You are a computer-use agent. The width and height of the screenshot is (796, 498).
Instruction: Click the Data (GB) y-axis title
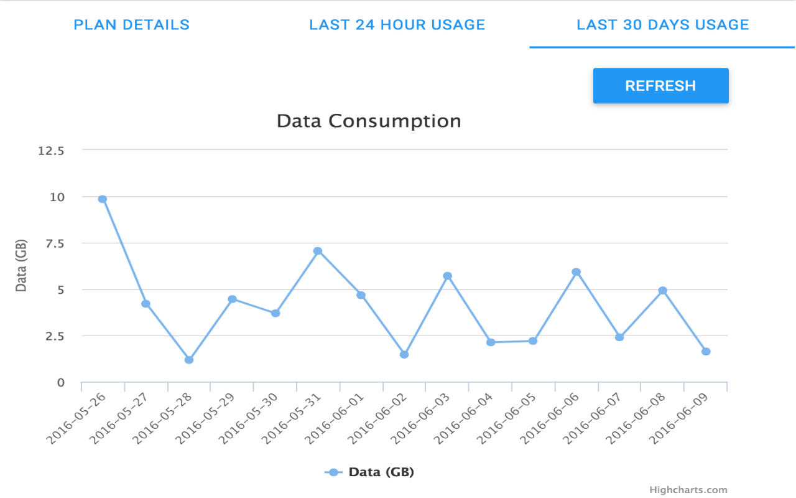(21, 266)
